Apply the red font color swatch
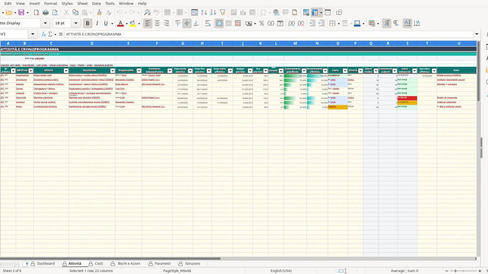 120,24
